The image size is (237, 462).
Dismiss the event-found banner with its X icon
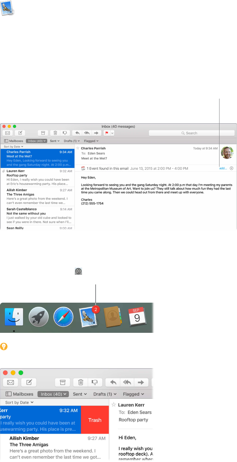point(231,168)
